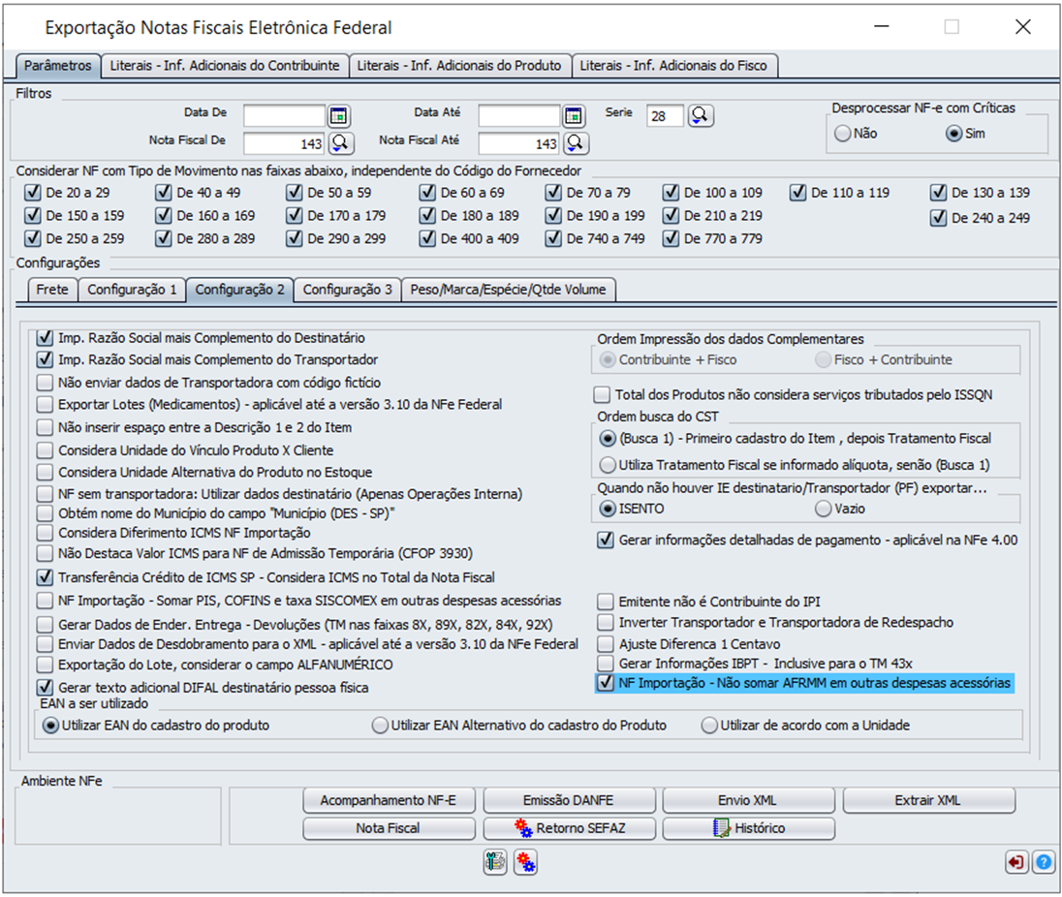
Task: Click the Nota Fiscal button
Action: point(389,828)
